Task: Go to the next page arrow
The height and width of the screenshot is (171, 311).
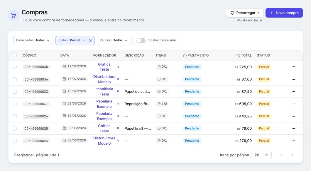Action: 292,155
